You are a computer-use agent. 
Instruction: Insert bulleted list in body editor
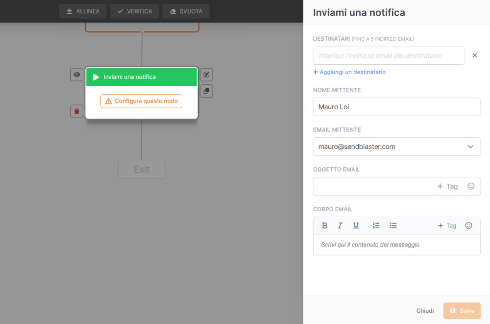393,226
